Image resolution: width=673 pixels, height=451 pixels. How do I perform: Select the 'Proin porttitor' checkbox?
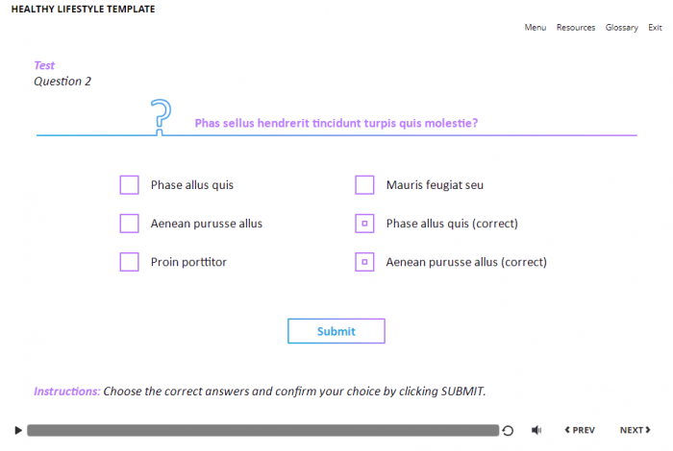[x=130, y=262]
